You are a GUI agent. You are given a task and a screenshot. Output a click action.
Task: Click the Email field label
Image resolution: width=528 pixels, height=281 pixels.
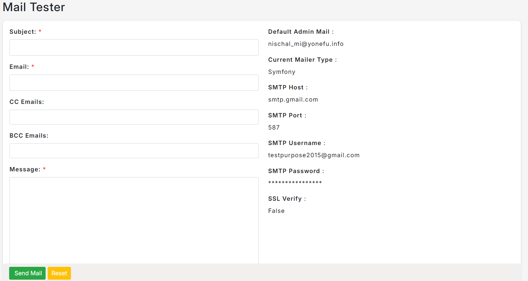[19, 67]
